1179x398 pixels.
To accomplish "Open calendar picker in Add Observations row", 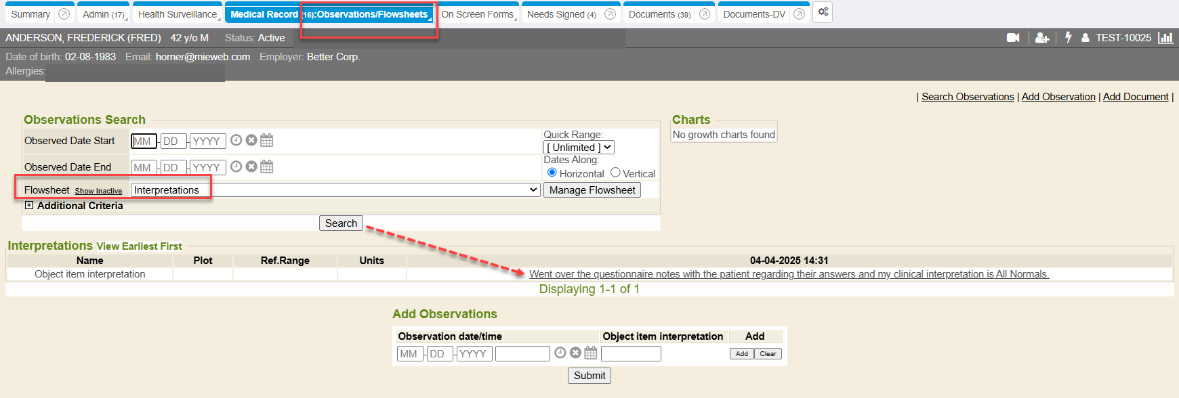I will click(x=591, y=353).
